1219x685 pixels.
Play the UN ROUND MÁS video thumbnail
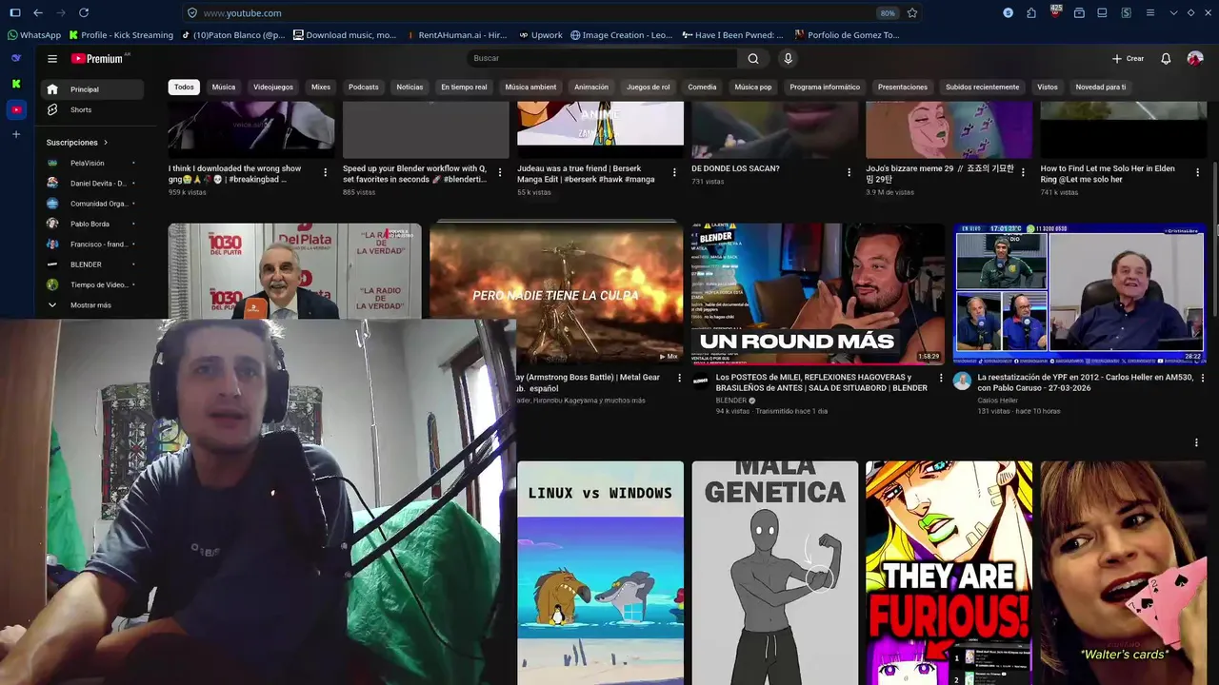point(818,294)
